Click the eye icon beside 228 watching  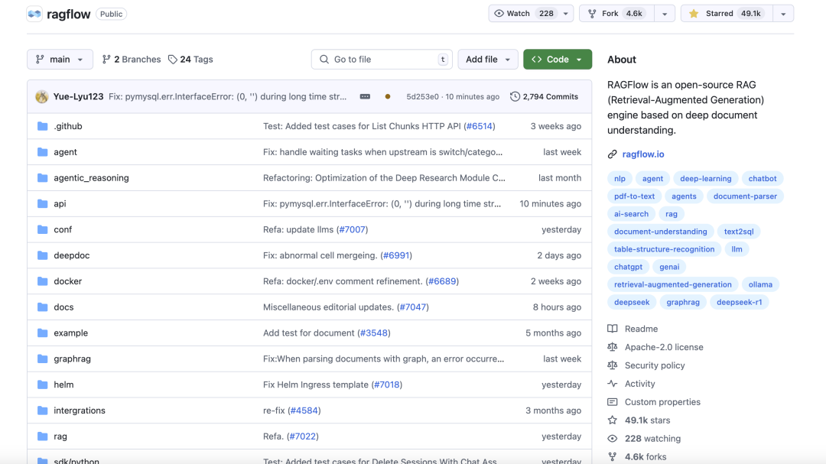point(612,439)
